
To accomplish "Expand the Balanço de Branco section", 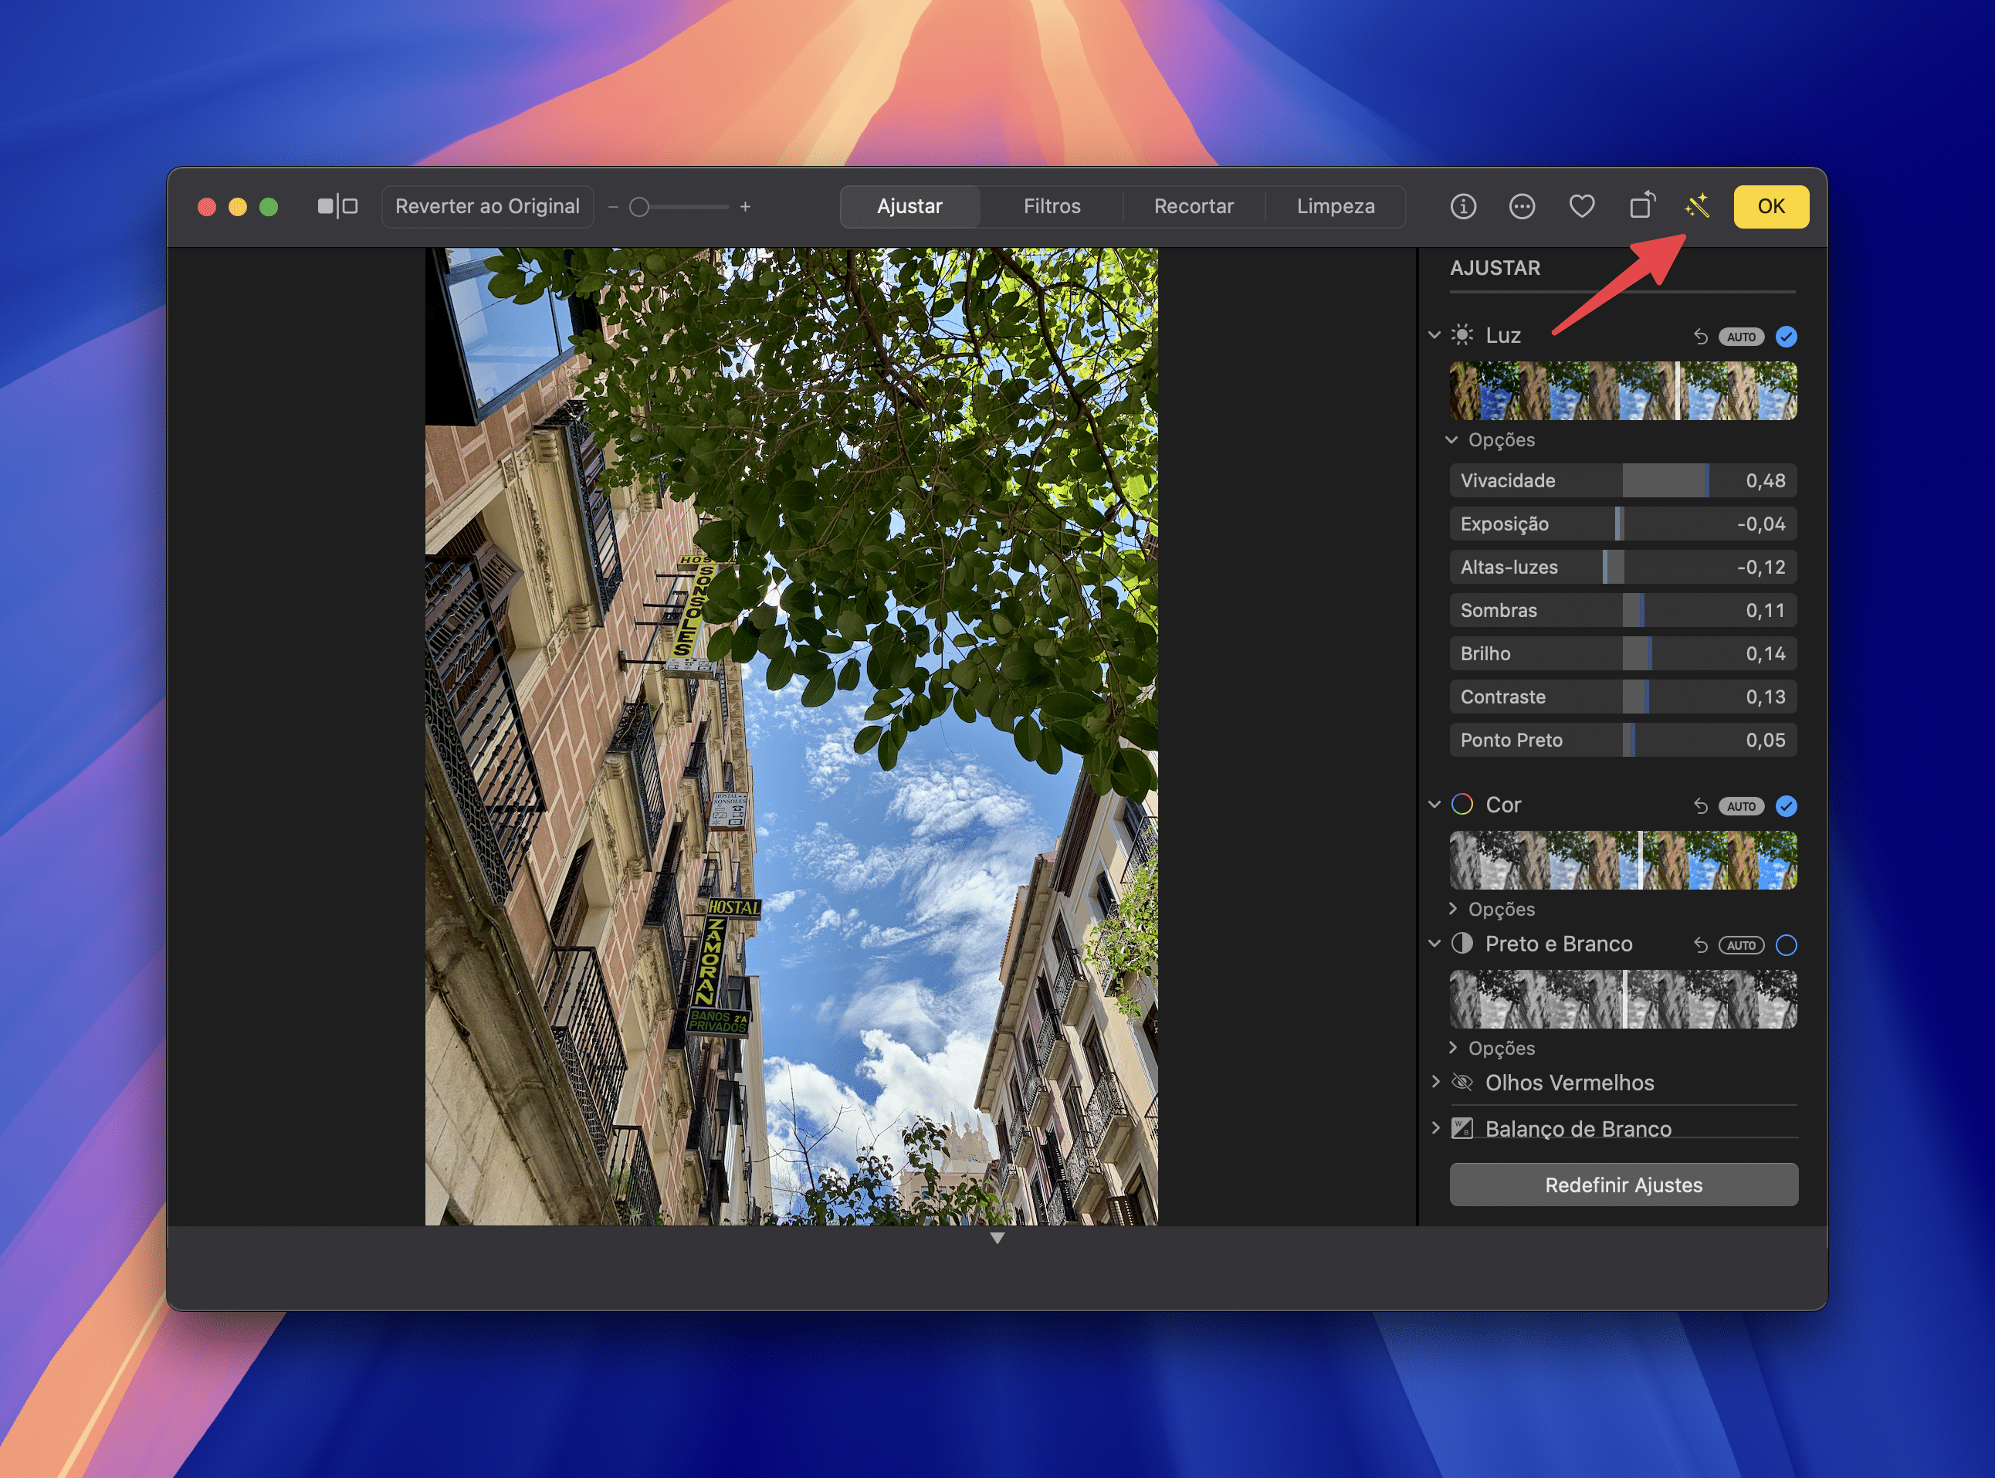I will 1435,1127.
